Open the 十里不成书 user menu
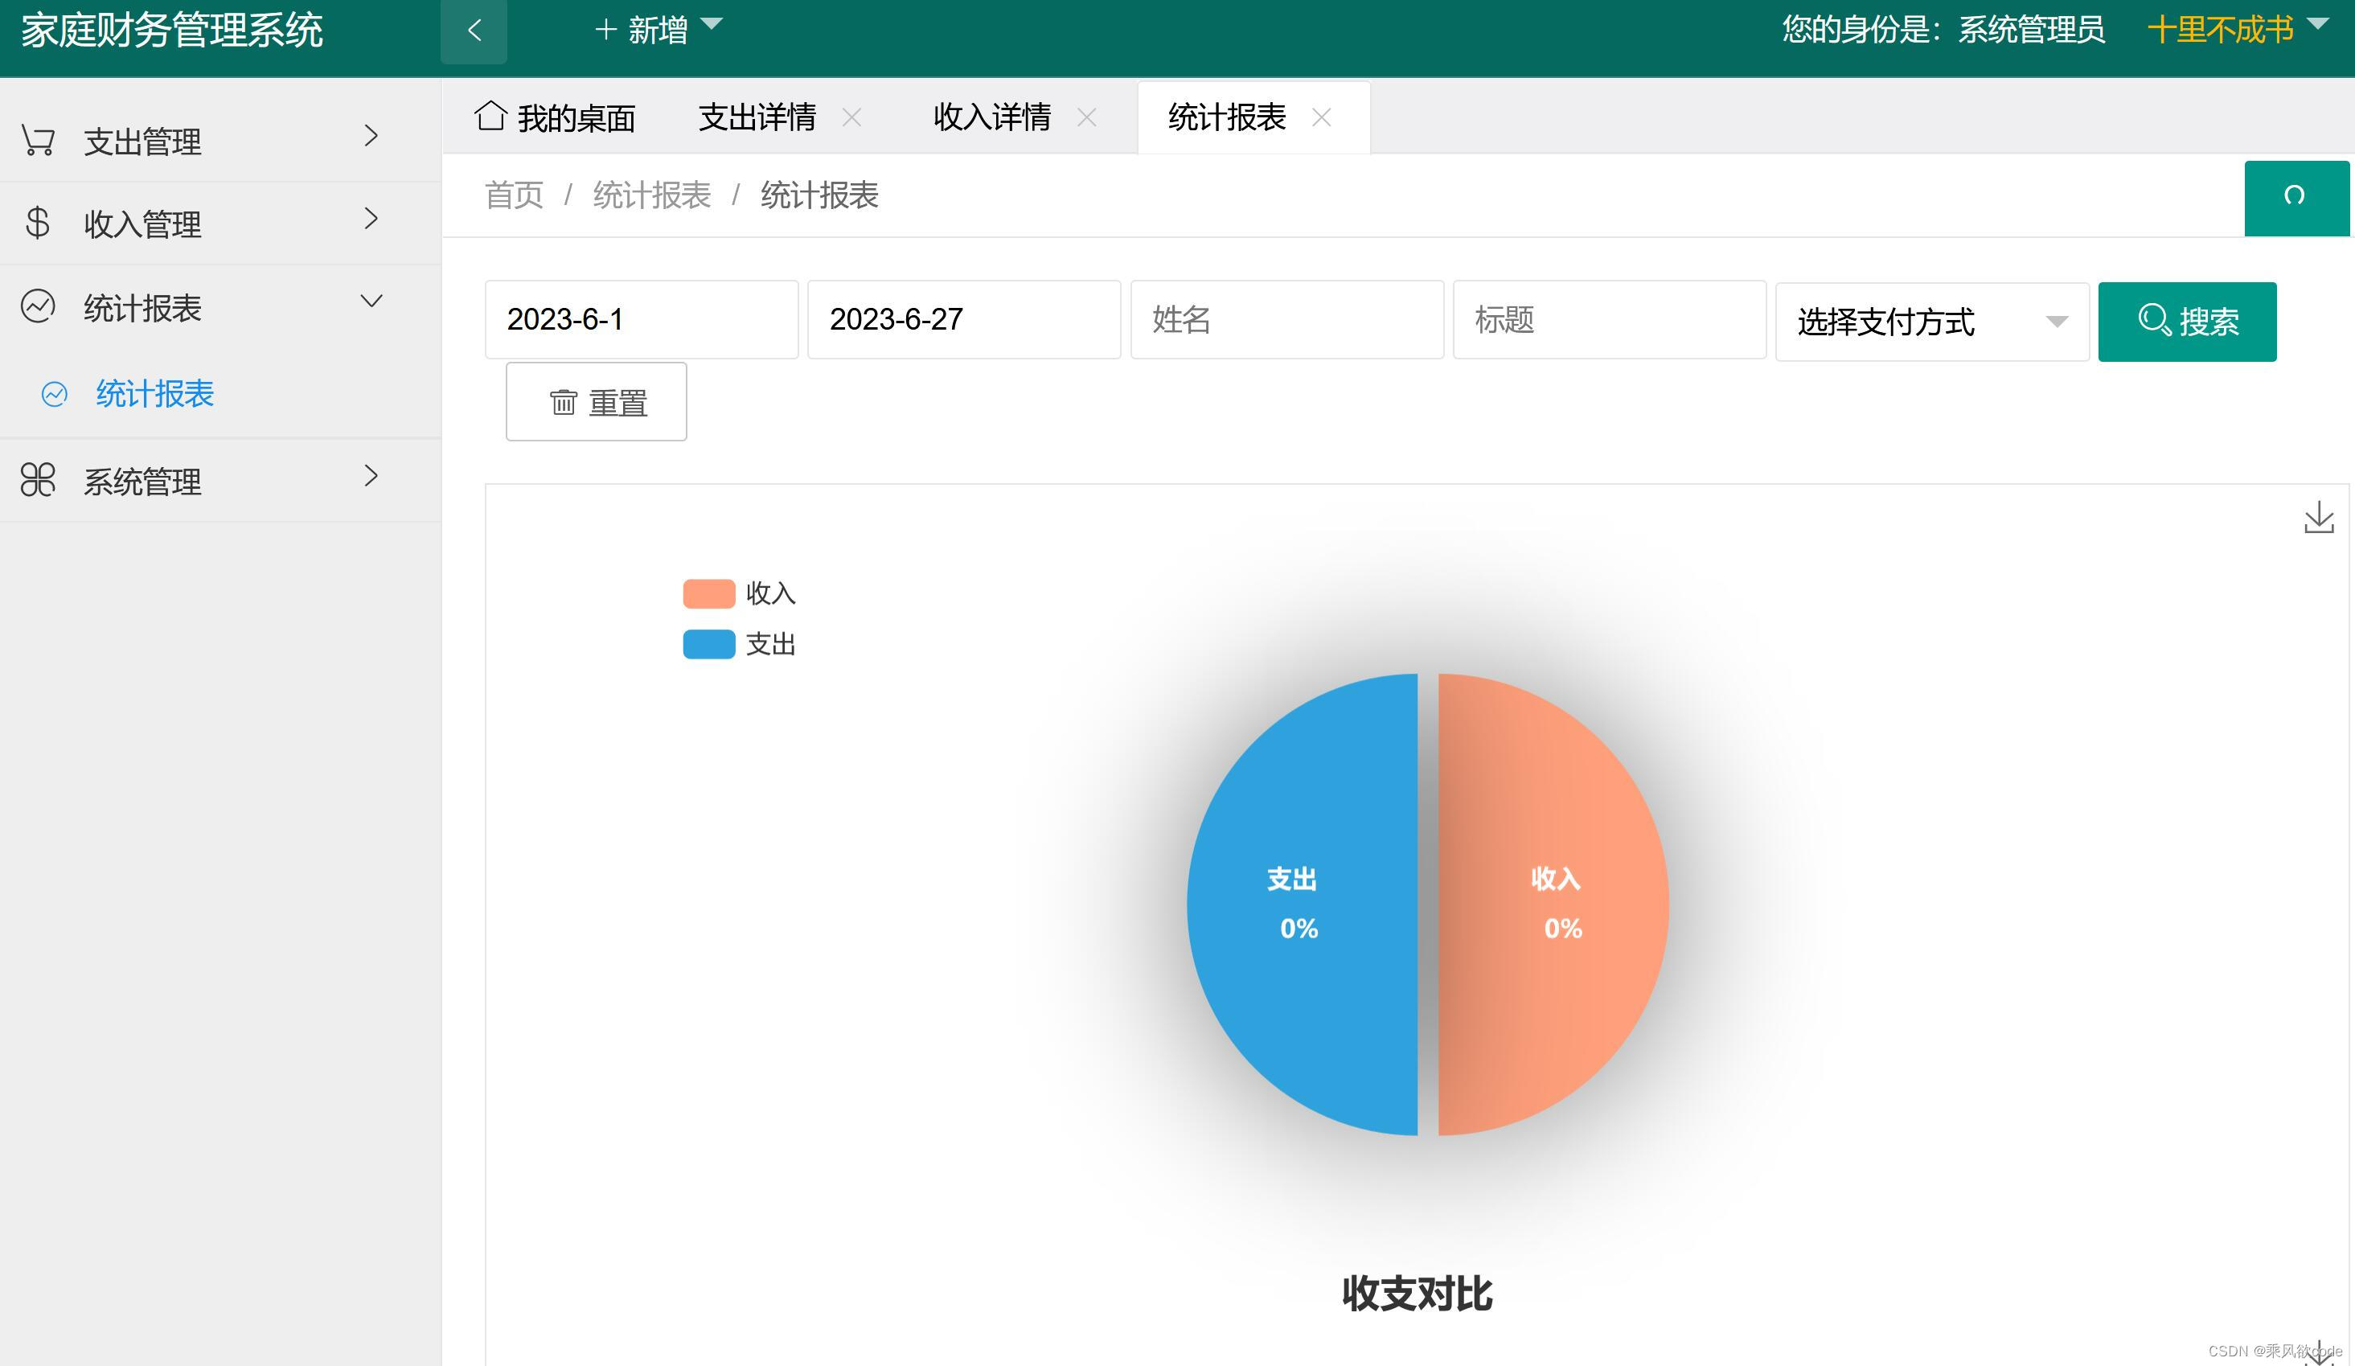 point(2219,29)
